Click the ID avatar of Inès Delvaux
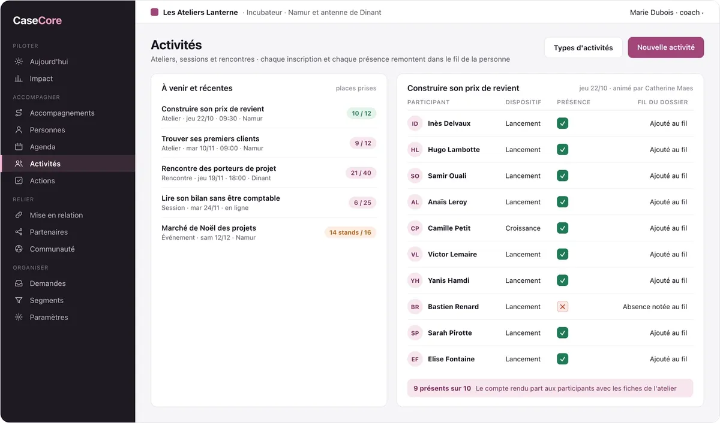This screenshot has height=423, width=720. click(415, 123)
